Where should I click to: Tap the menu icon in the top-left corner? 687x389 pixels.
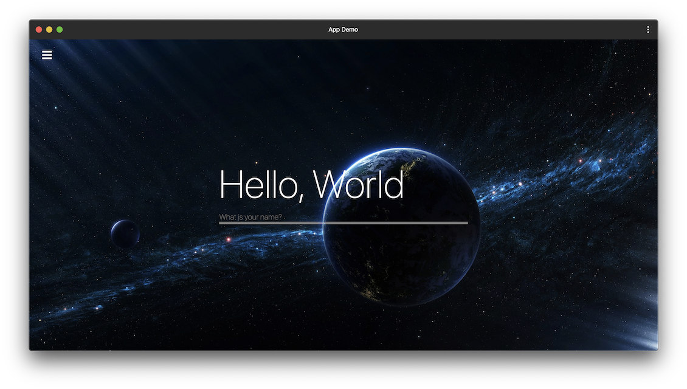pos(47,55)
